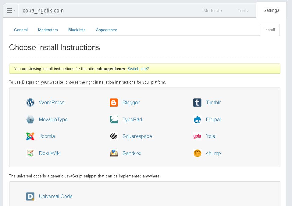The width and height of the screenshot is (292, 206).
Task: Click the Blogger logo icon
Action: tap(114, 102)
